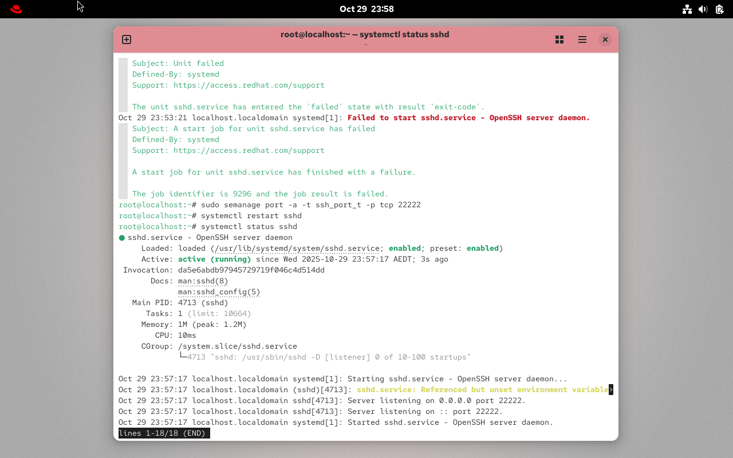Click the active (running) status text
This screenshot has height=458, width=733.
click(214, 259)
